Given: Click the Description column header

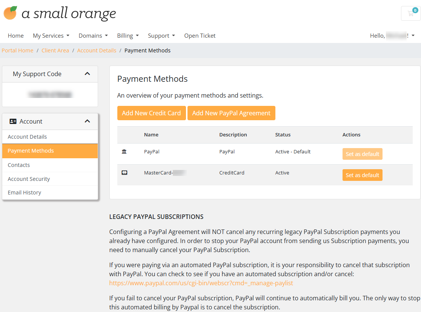Looking at the screenshot, I should pos(233,135).
